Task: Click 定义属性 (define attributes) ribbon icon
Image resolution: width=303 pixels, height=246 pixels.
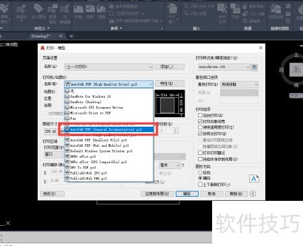Action: (38, 11)
